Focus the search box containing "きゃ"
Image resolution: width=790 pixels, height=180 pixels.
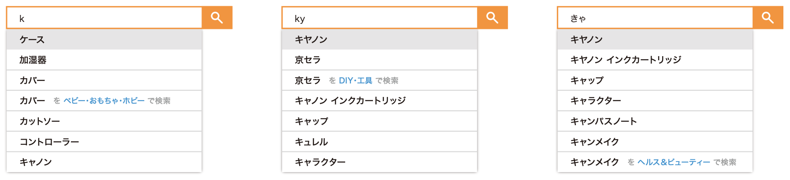pyautogui.click(x=655, y=18)
